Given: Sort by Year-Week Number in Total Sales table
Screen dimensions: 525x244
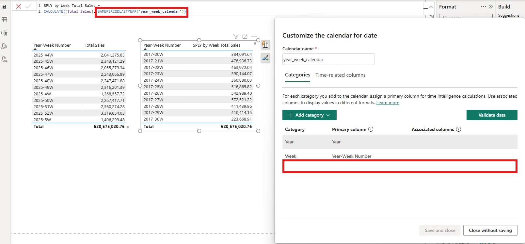Looking at the screenshot, I should click(52, 45).
